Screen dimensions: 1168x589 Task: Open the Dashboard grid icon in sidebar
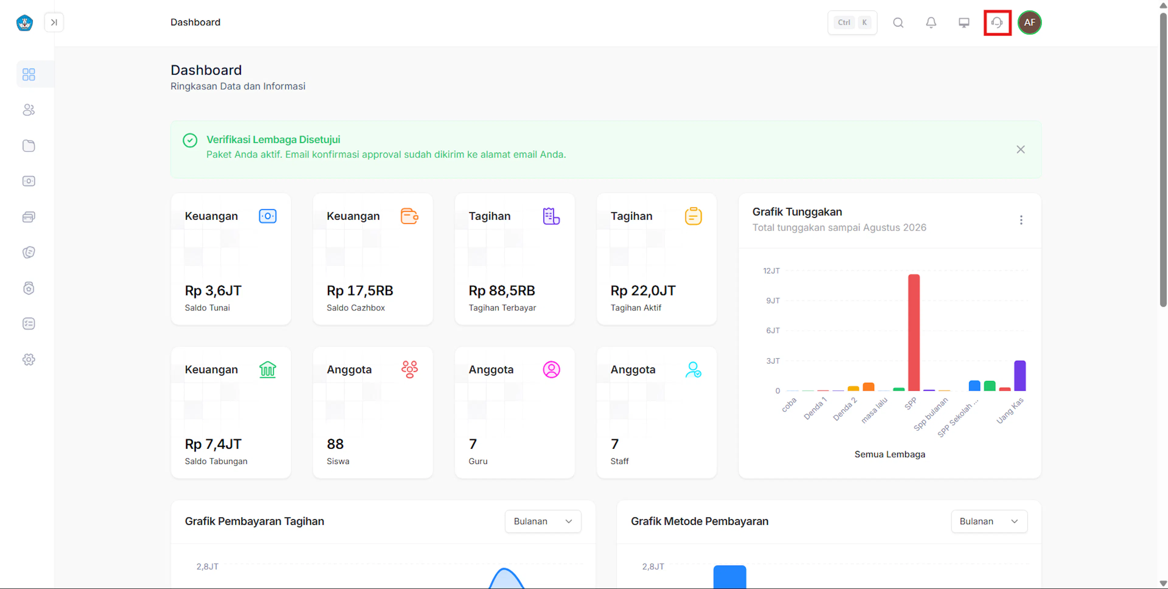pos(29,74)
